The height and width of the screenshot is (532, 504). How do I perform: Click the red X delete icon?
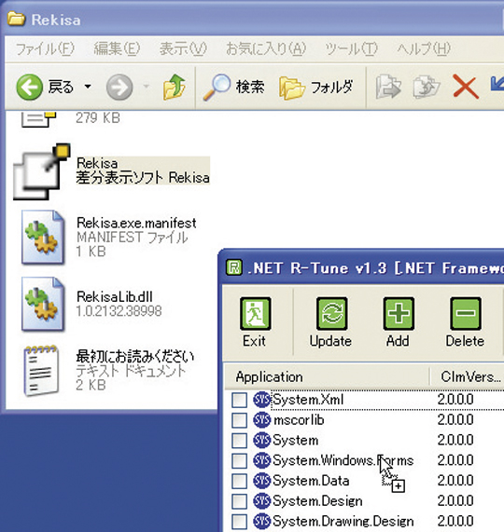(465, 88)
